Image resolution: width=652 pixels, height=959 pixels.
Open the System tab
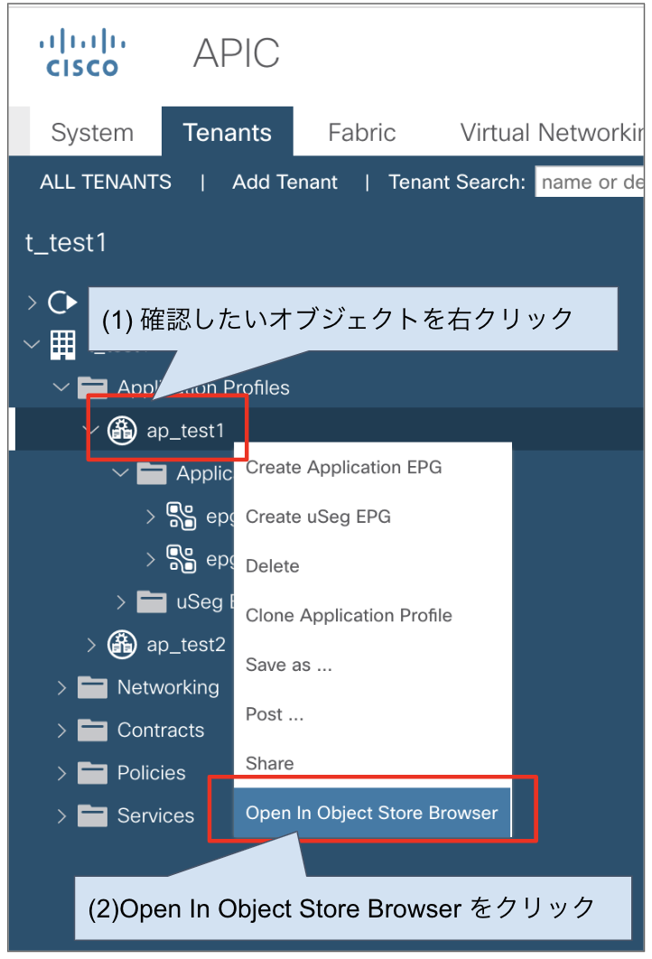[x=92, y=132]
